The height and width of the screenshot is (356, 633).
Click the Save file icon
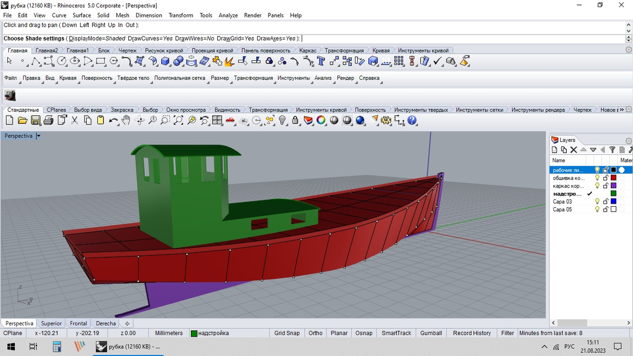click(36, 120)
